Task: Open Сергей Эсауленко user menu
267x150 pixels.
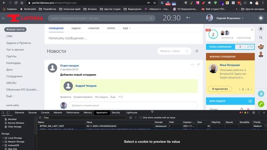Action: [x=230, y=18]
